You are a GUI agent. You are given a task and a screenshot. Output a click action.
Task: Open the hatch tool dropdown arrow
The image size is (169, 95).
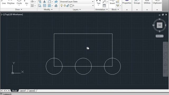tap(35, 6)
